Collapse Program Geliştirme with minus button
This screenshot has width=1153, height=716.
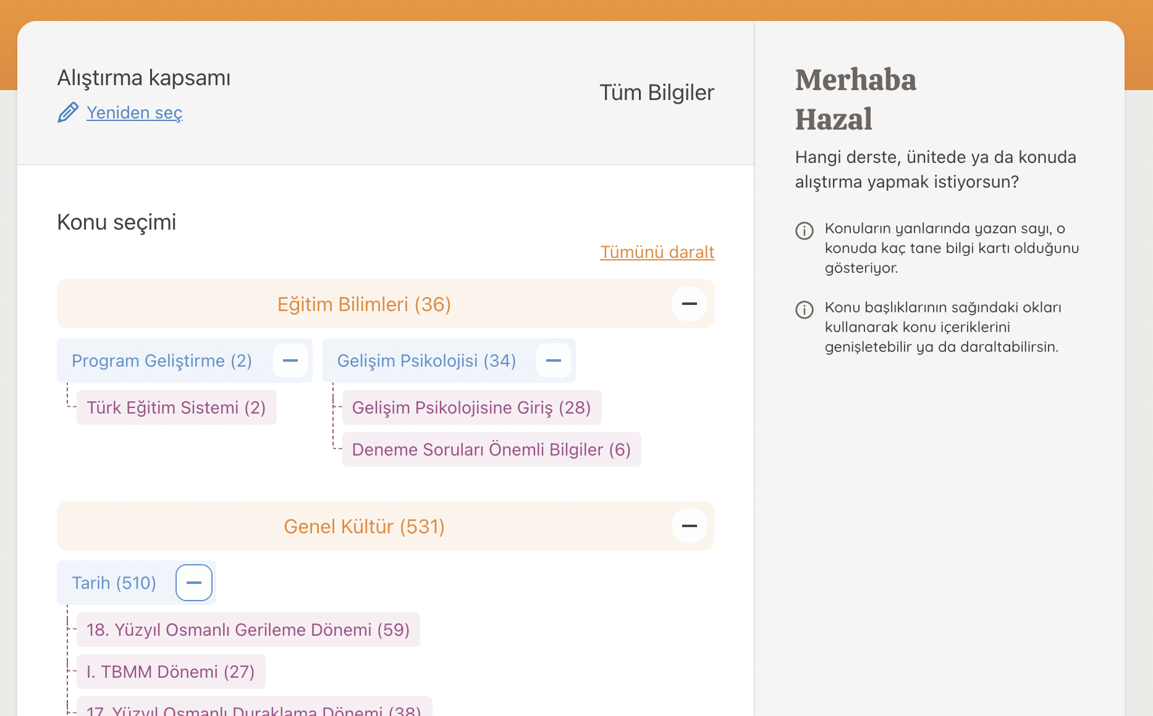point(290,360)
